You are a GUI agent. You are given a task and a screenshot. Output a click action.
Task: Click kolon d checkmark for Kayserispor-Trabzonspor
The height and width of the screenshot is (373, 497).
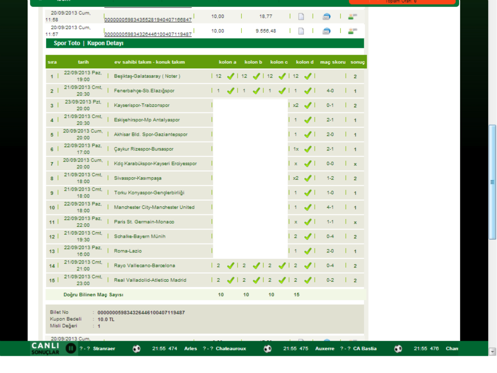tap(308, 105)
